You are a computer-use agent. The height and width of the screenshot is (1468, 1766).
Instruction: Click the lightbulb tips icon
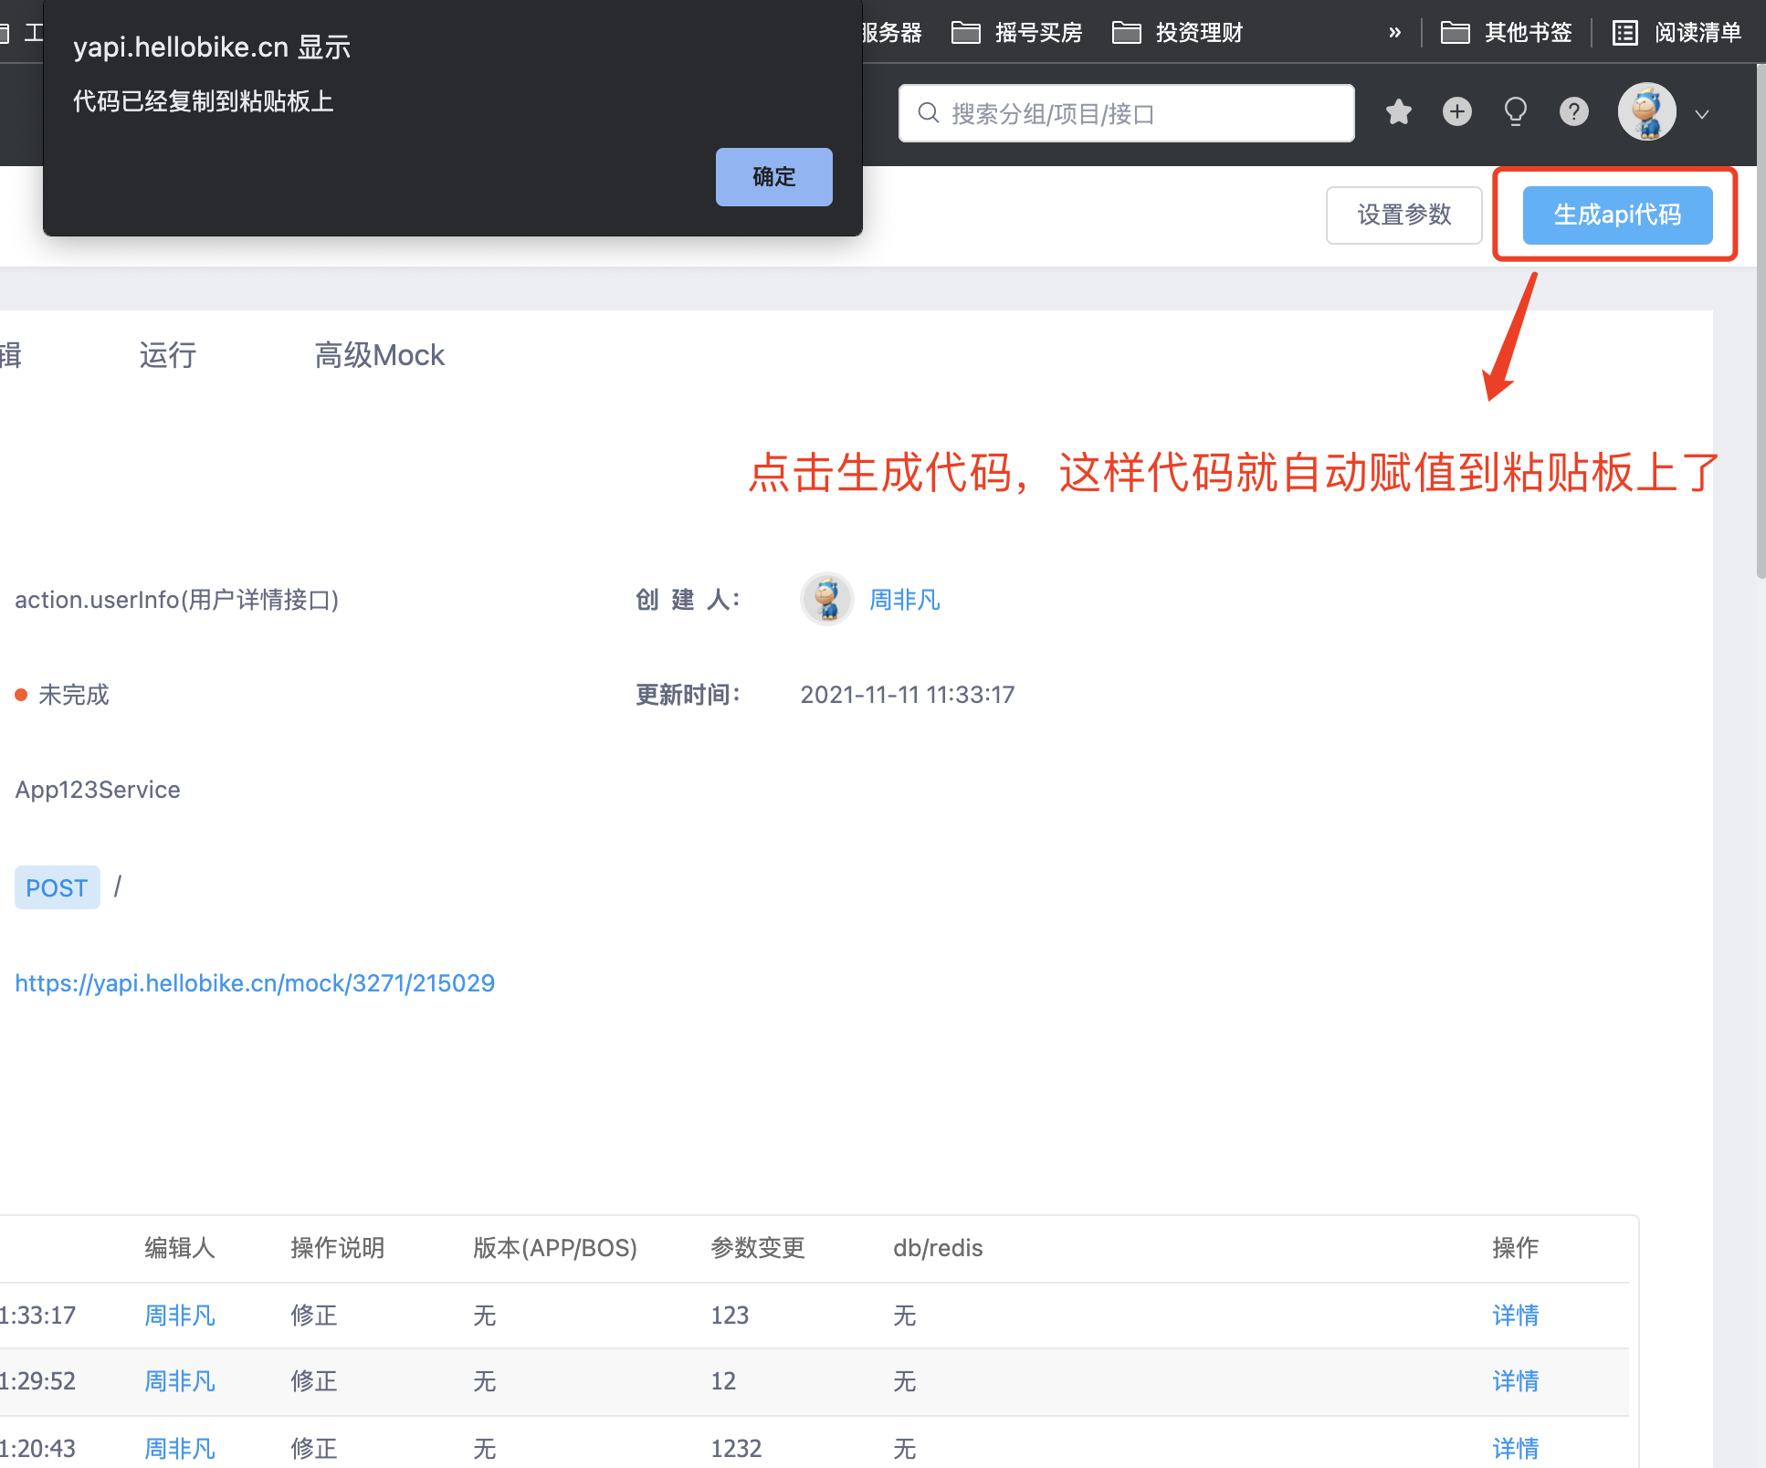(1515, 112)
